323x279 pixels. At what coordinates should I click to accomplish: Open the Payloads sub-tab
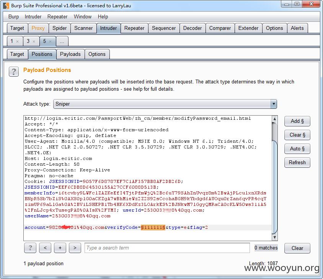70,54
